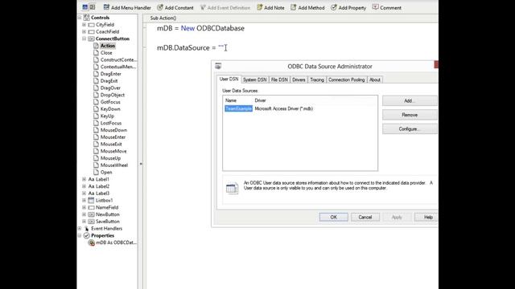Screen dimensions: 515x289
Task: Open the System DSN tab
Action: tap(255, 79)
